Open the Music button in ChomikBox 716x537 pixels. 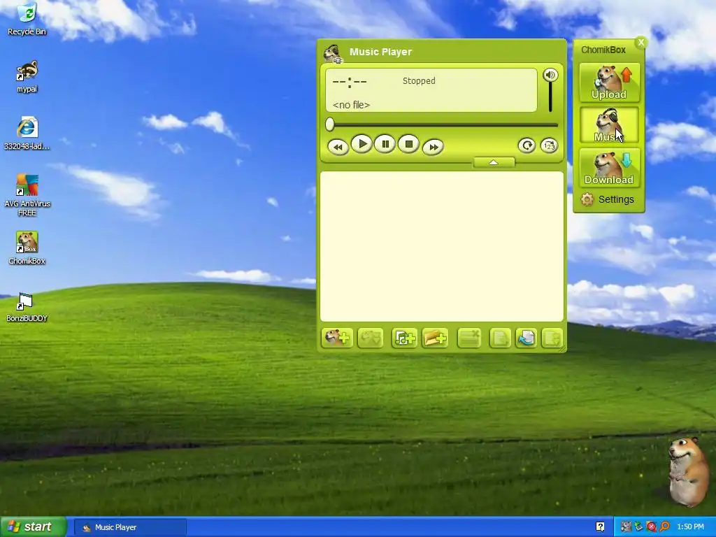click(x=609, y=125)
